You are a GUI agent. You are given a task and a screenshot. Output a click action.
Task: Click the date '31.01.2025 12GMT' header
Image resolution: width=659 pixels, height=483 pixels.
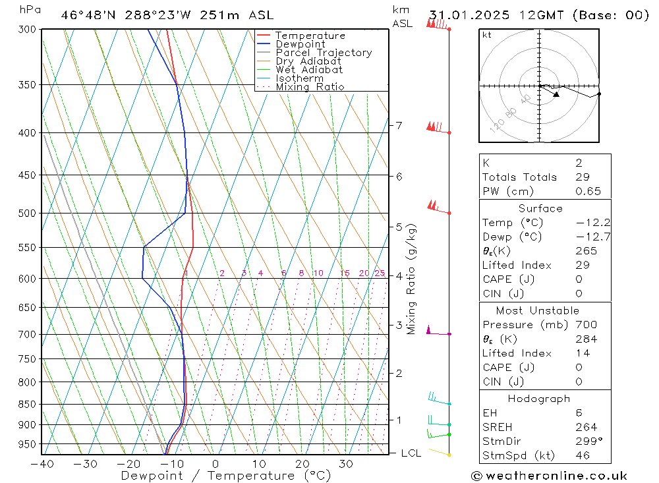click(x=496, y=15)
